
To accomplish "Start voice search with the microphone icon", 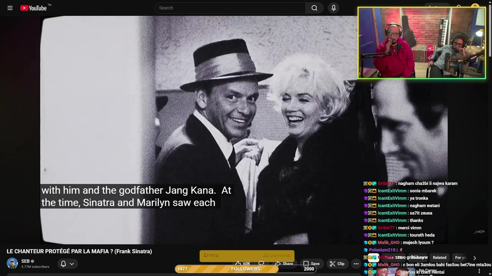I will pyautogui.click(x=333, y=8).
